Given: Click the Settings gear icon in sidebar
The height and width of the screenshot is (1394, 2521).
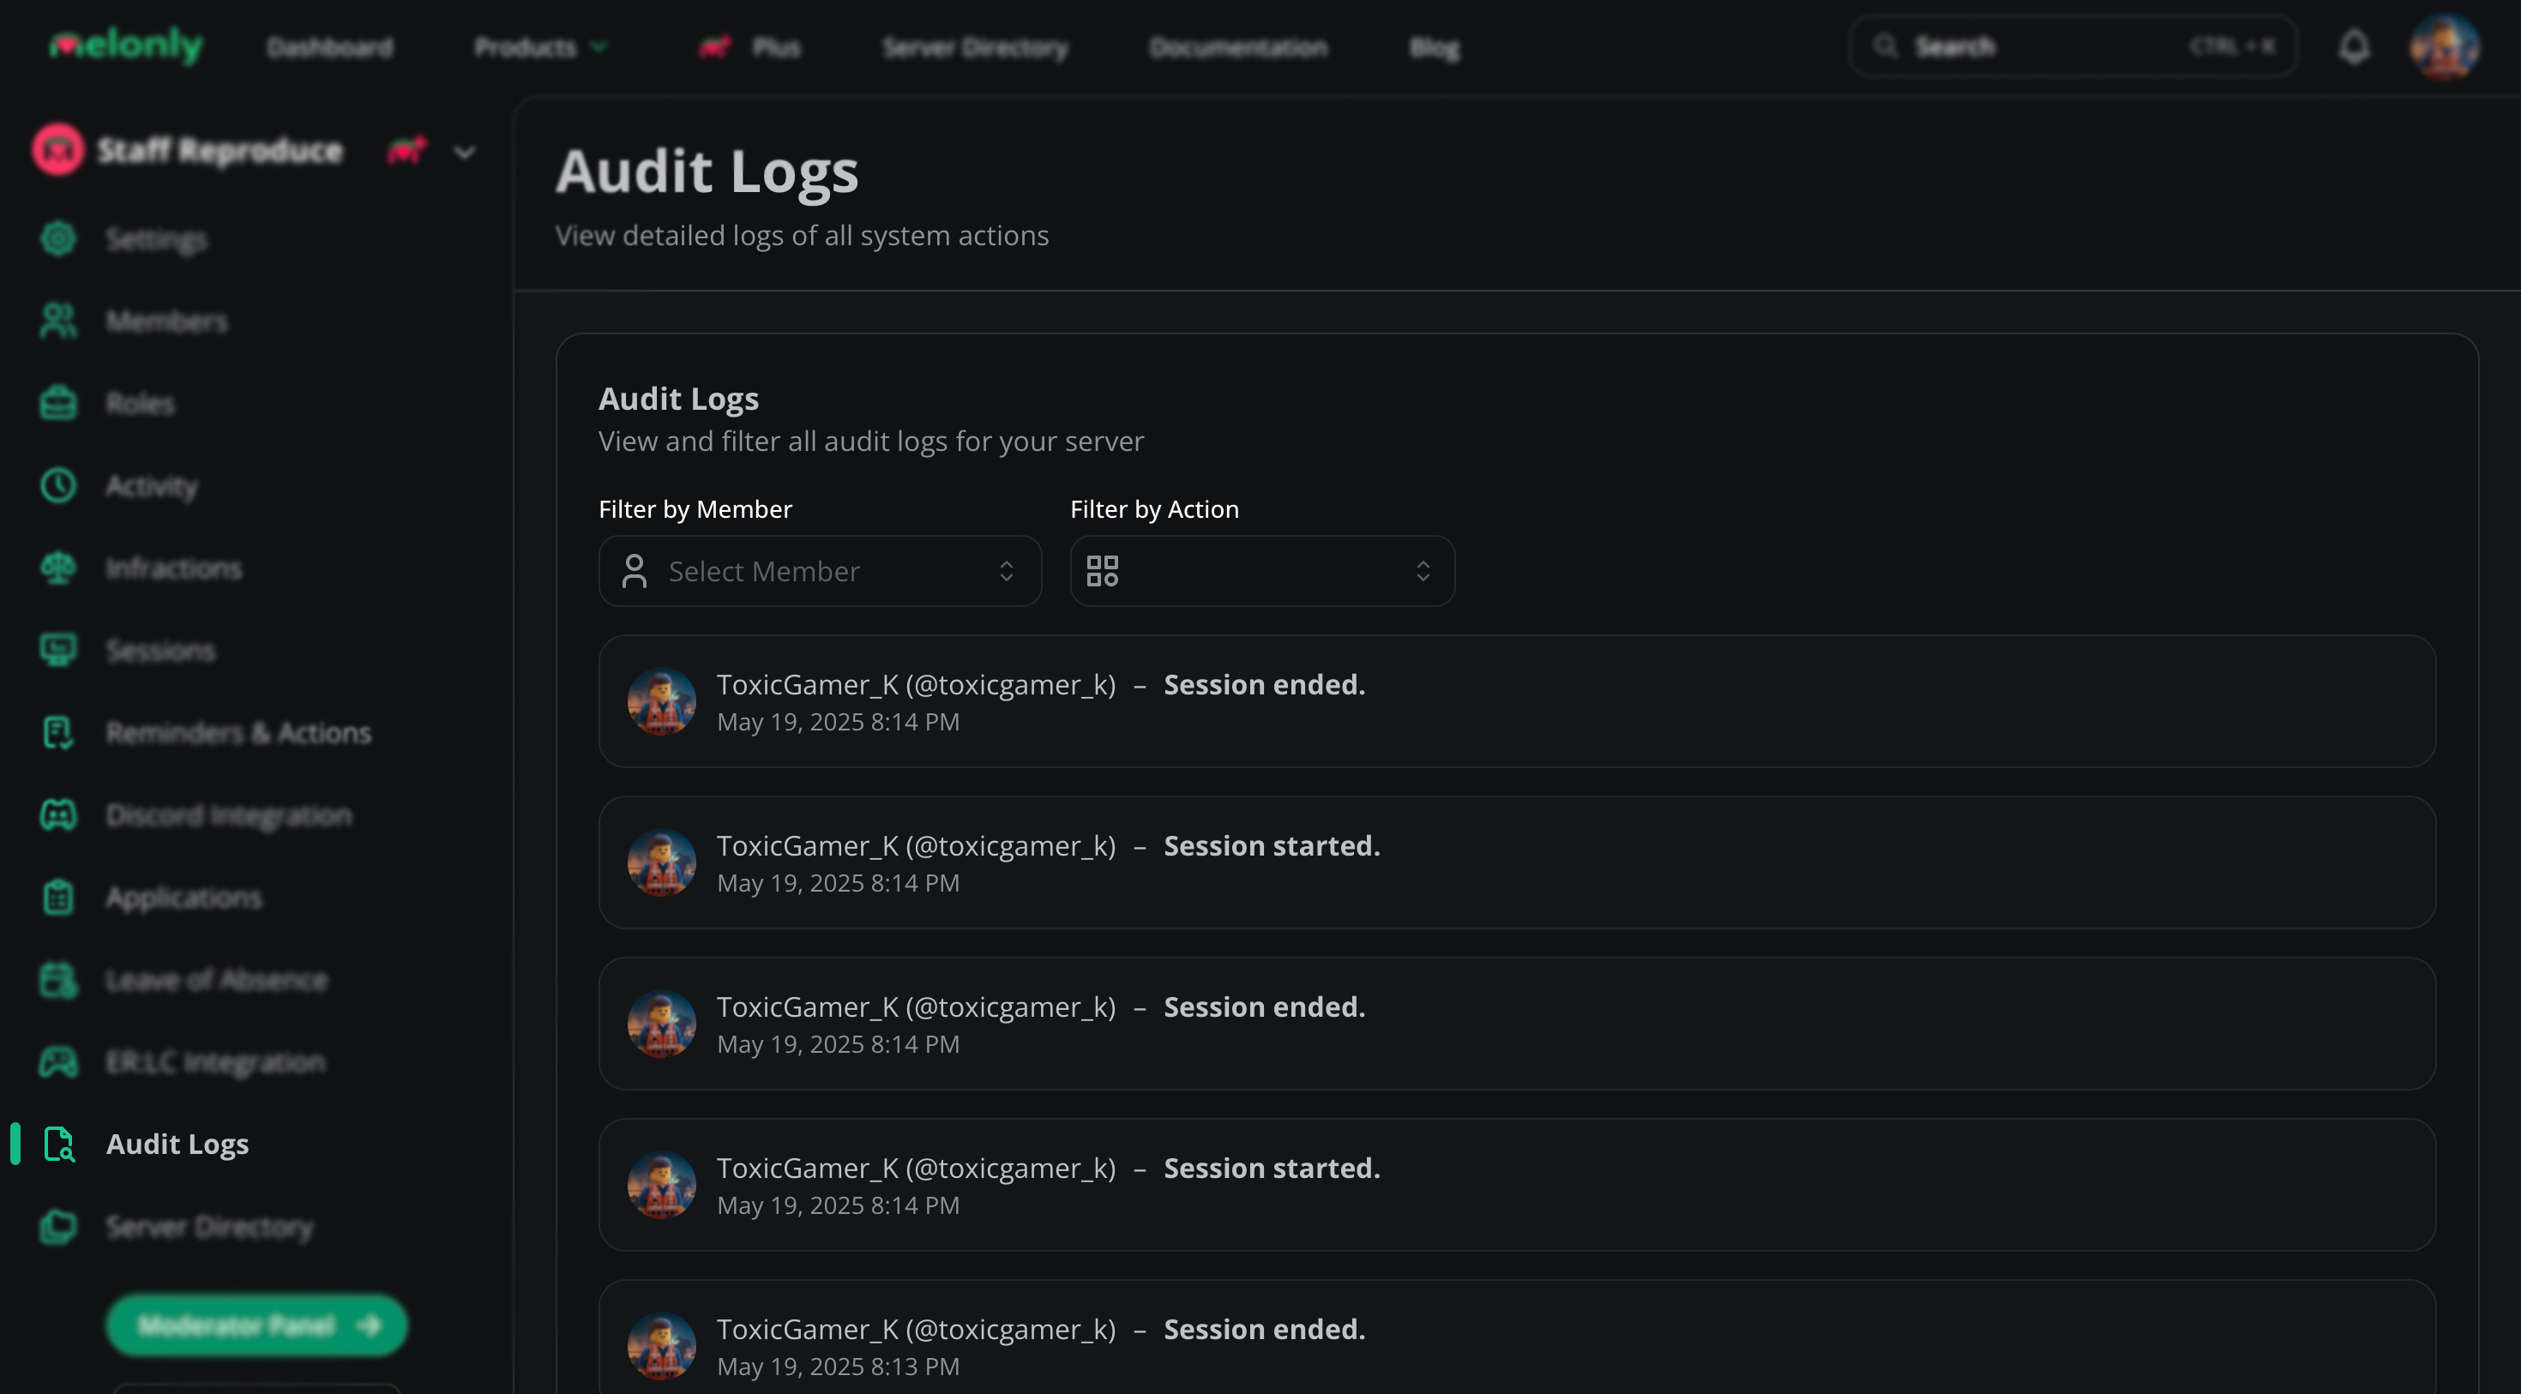Looking at the screenshot, I should click(x=58, y=238).
